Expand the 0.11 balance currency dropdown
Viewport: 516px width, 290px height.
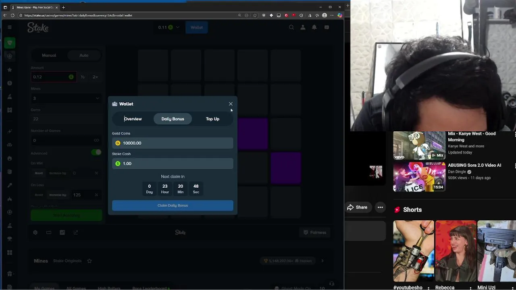pos(169,27)
